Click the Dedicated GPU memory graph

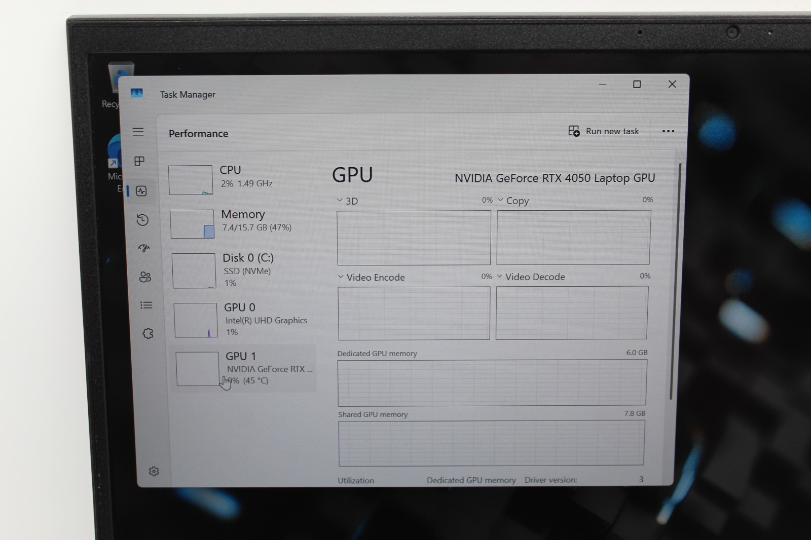click(x=492, y=382)
